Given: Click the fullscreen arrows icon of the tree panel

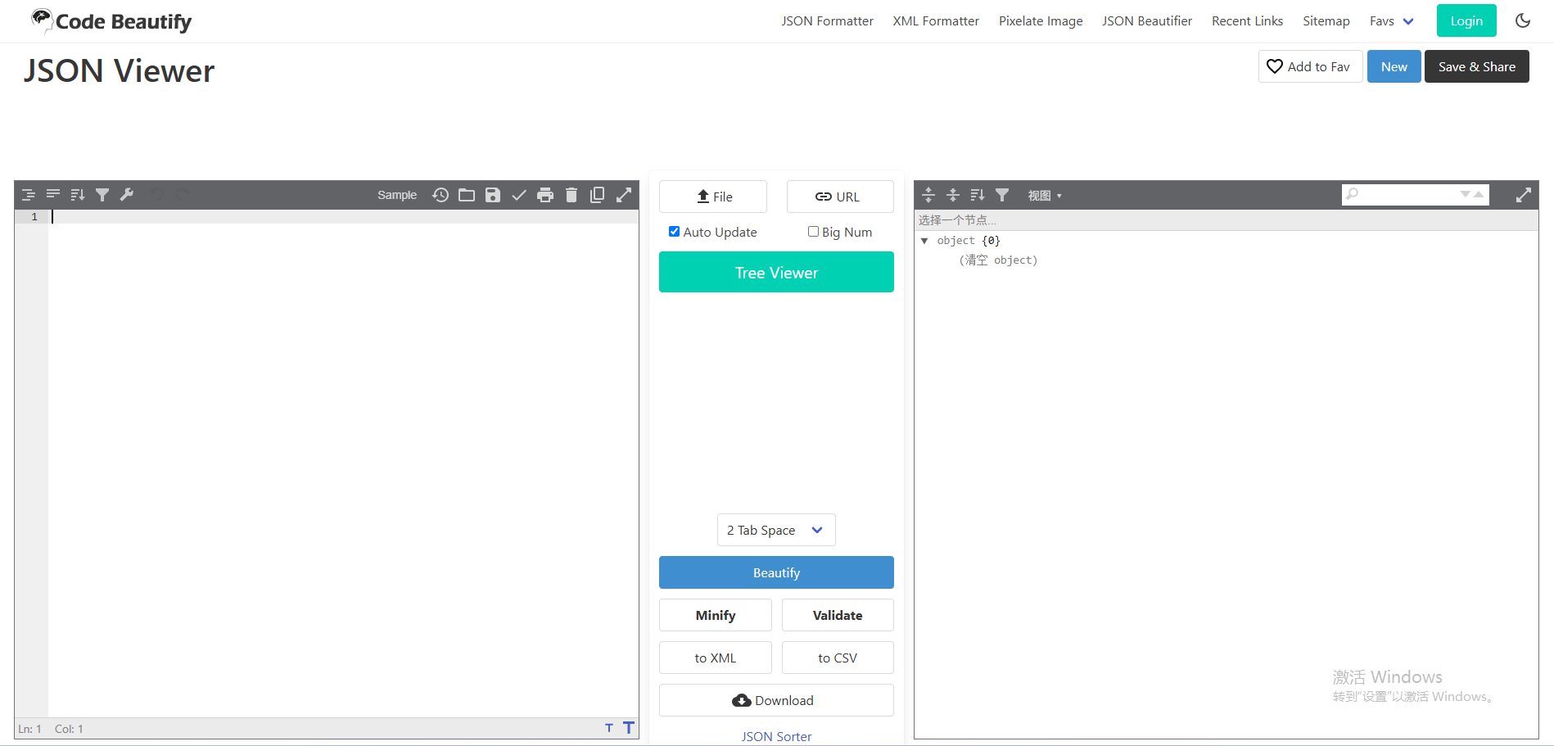Looking at the screenshot, I should coord(1524,195).
